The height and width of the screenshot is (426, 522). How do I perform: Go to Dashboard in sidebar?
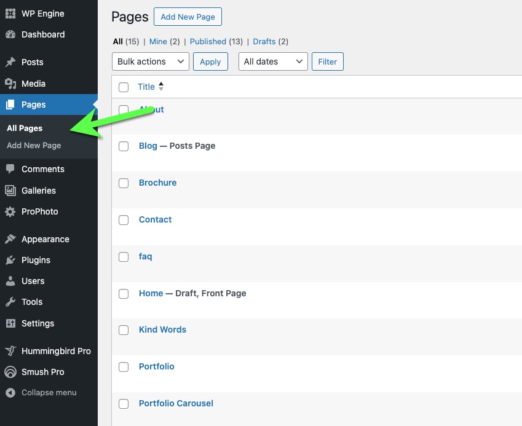(x=43, y=34)
